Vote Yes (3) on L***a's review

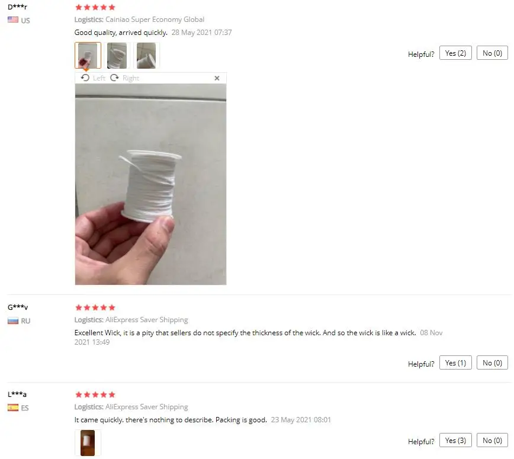pos(455,440)
